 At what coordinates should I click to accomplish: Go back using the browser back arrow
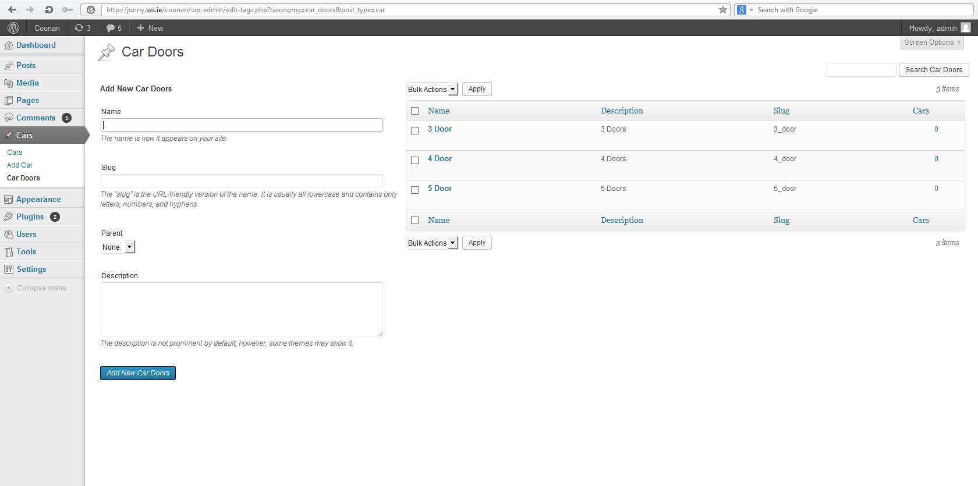12,10
